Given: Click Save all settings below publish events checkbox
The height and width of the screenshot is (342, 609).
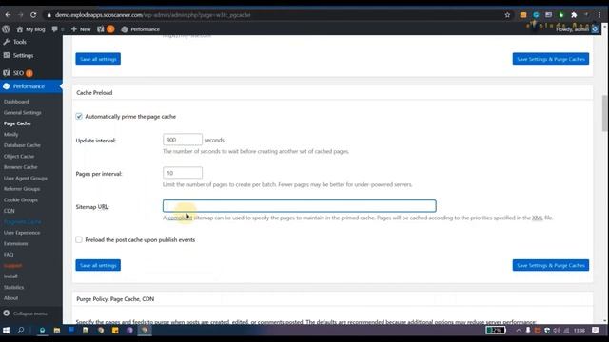Looking at the screenshot, I should [98, 265].
